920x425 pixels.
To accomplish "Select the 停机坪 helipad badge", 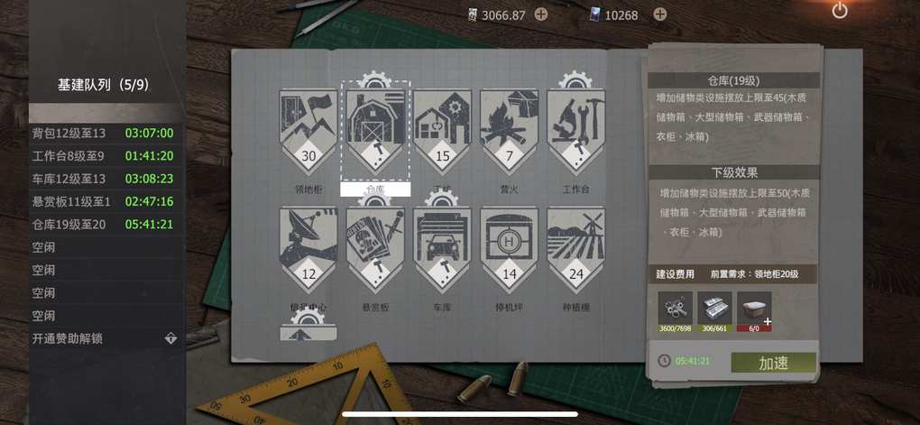I will 510,249.
